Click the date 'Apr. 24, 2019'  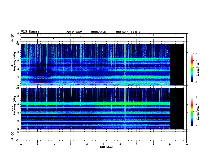tap(74, 32)
